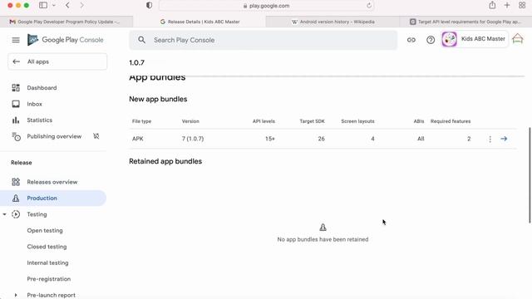The height and width of the screenshot is (299, 532).
Task: Open a new tab with plus icon
Action: click(x=507, y=5)
